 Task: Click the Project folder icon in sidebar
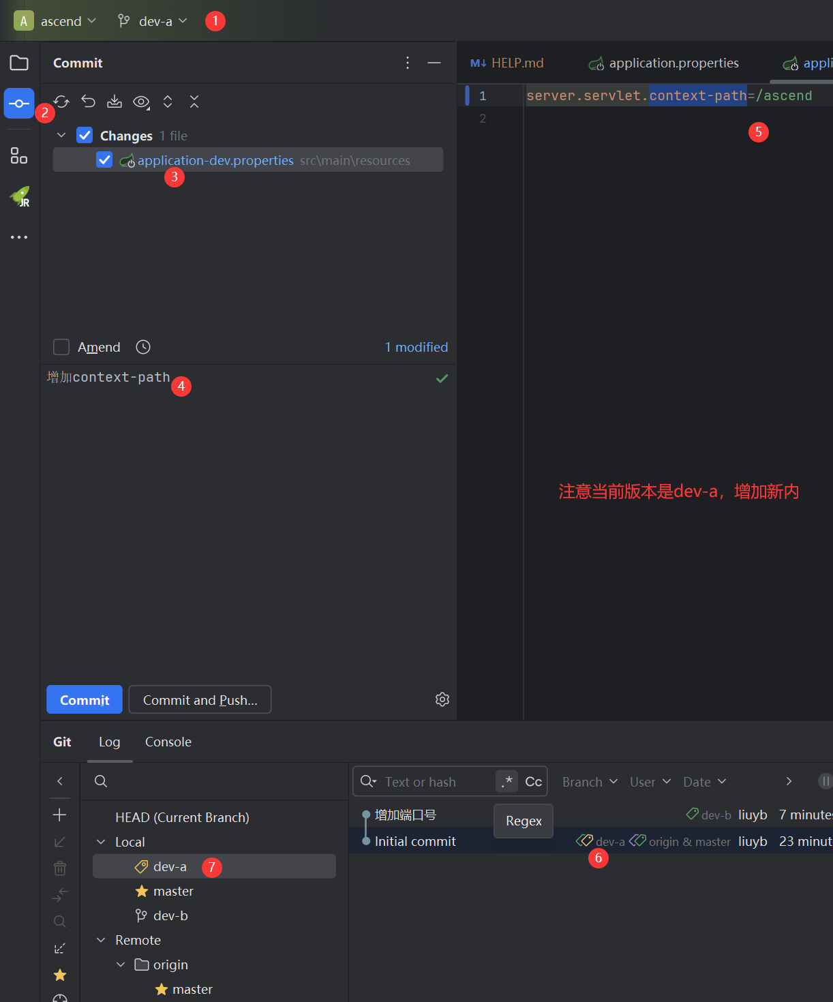click(19, 63)
